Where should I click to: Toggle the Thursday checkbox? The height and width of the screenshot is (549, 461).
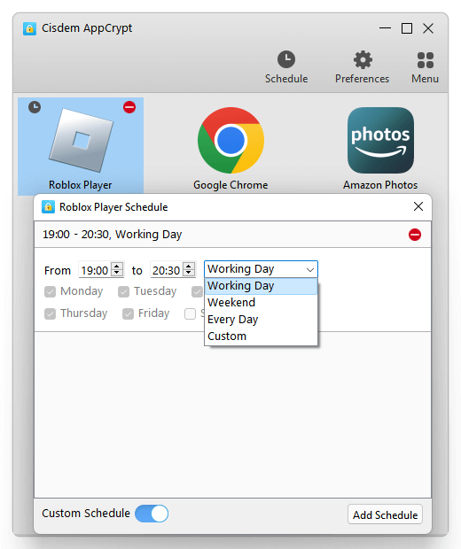pos(51,313)
